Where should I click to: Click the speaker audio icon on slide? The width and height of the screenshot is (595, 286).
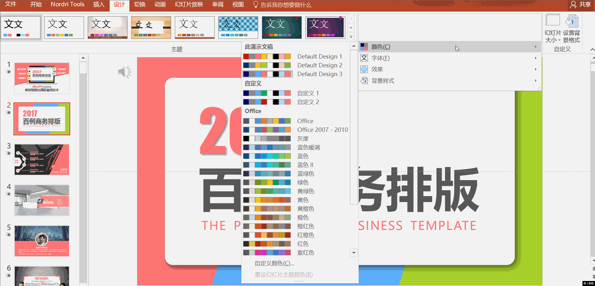point(124,72)
